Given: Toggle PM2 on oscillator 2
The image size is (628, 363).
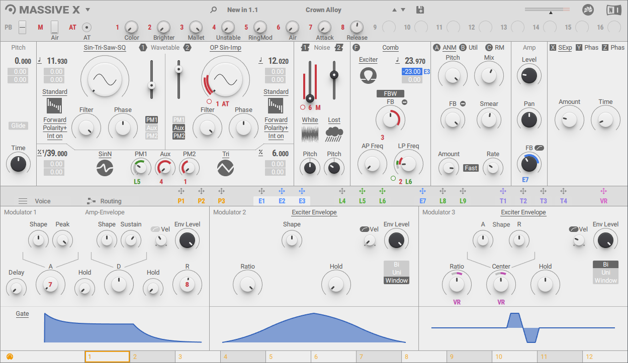Looking at the screenshot, I should pyautogui.click(x=179, y=136).
